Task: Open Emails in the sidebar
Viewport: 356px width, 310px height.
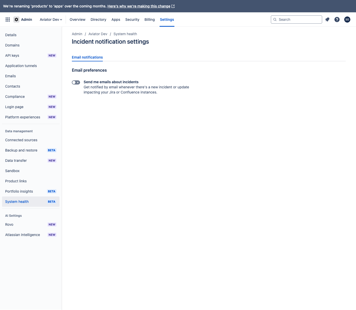Action: [31, 76]
